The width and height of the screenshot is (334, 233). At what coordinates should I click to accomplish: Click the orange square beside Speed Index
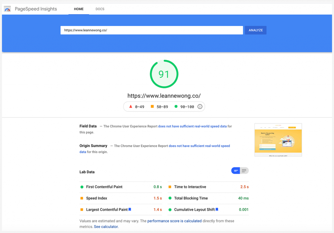point(82,198)
